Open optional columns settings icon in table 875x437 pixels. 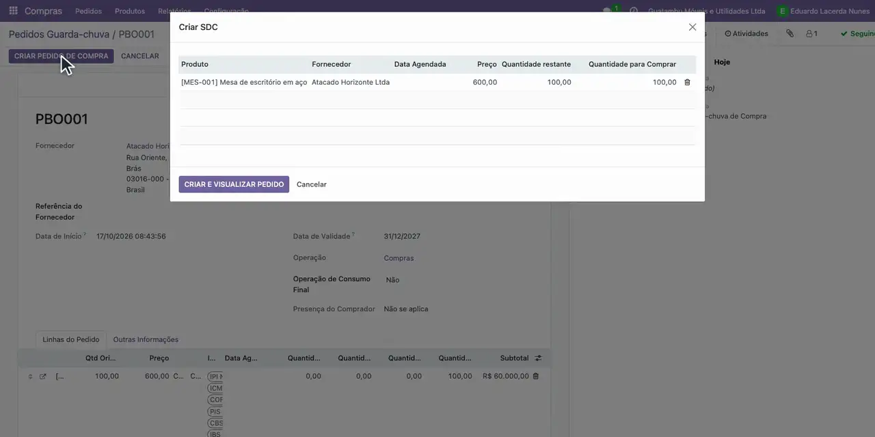(x=538, y=358)
